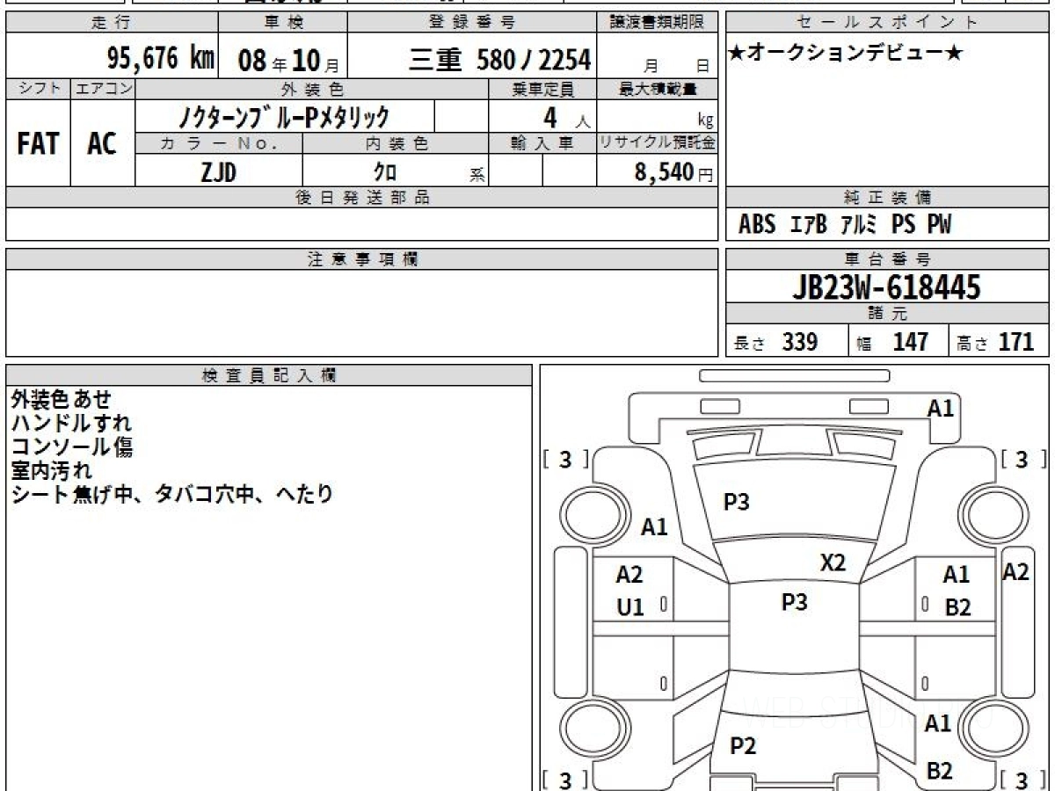Click the エアコン header cell

pos(102,88)
